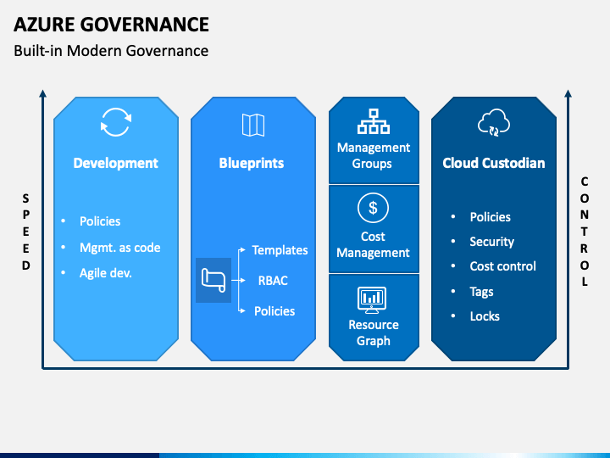
Task: Click the circular refresh arrows icon above Development
Action: (116, 122)
